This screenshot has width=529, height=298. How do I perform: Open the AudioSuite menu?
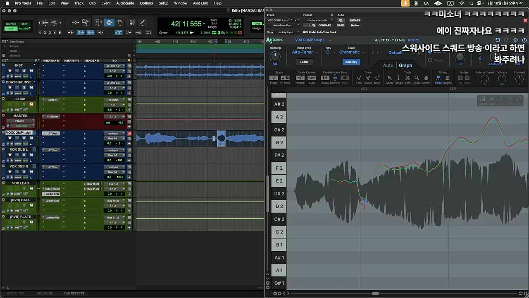[x=125, y=3]
